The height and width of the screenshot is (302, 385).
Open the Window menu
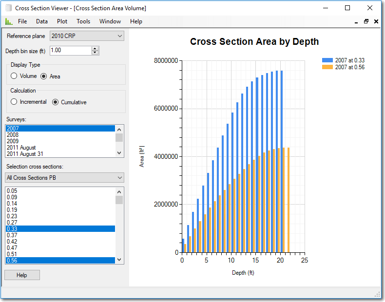[x=110, y=21]
